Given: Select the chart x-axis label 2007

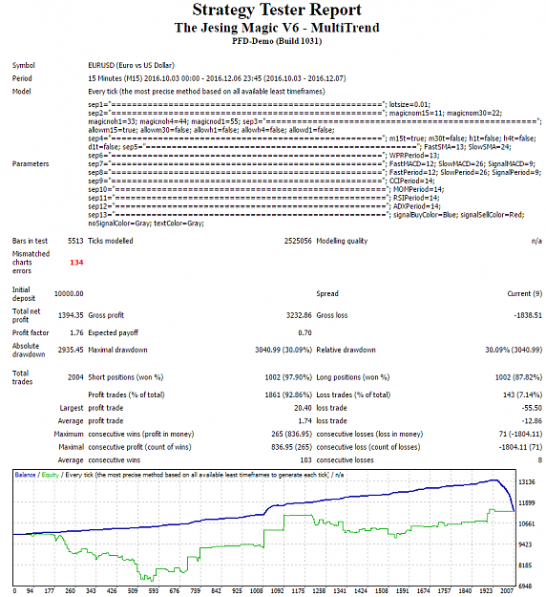Looking at the screenshot, I should pos(507,591).
